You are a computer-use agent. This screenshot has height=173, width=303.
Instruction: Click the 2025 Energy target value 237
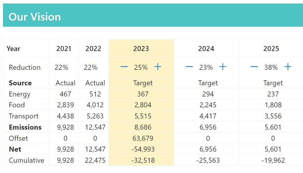[273, 94]
